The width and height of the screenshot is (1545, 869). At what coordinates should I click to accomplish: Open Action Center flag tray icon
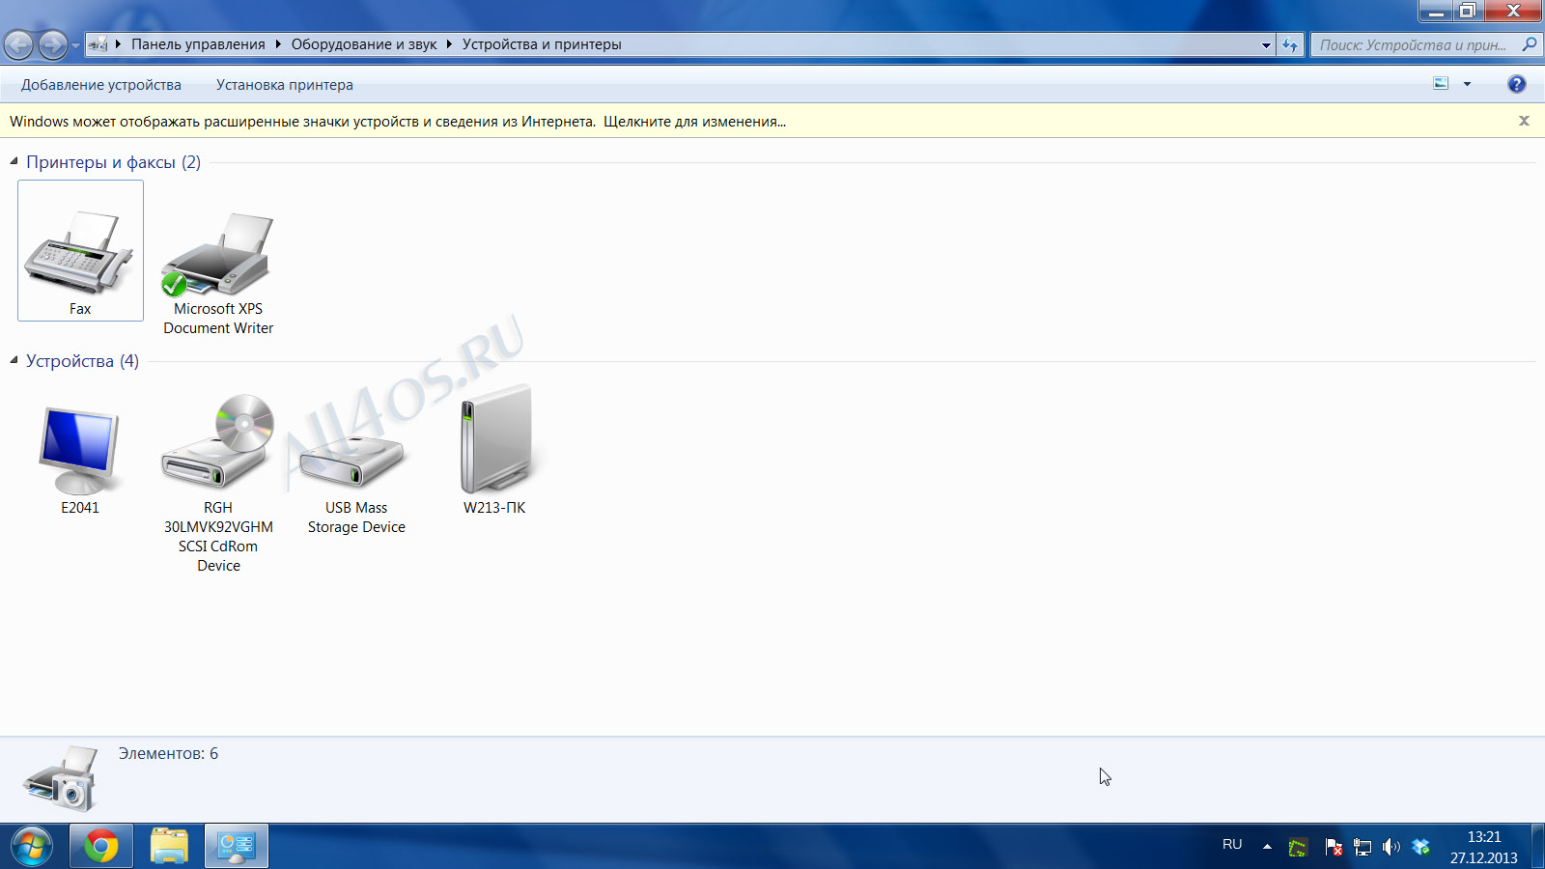click(1334, 847)
